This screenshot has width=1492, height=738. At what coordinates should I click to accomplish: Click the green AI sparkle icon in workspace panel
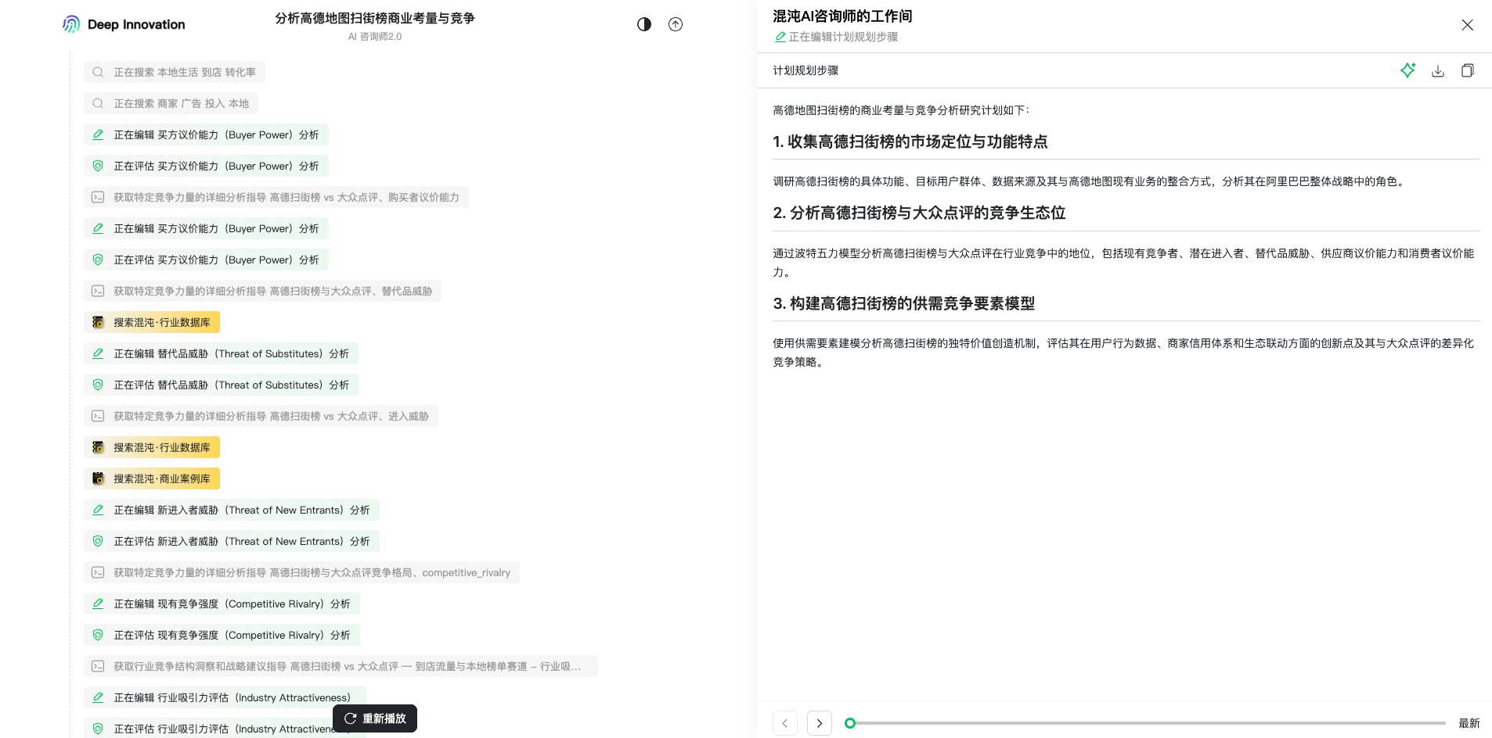pyautogui.click(x=1407, y=70)
